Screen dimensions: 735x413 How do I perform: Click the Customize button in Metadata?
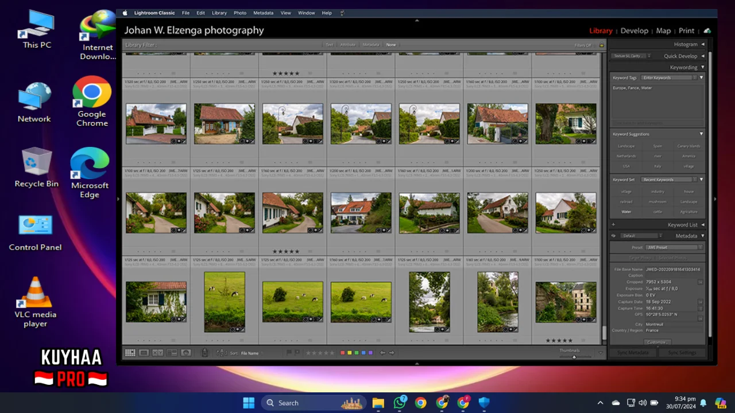click(x=657, y=342)
